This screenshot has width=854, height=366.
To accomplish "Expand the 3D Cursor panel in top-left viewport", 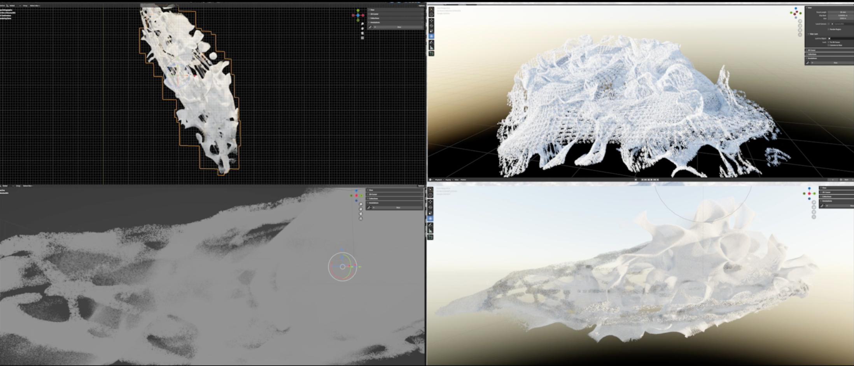I will coord(374,14).
